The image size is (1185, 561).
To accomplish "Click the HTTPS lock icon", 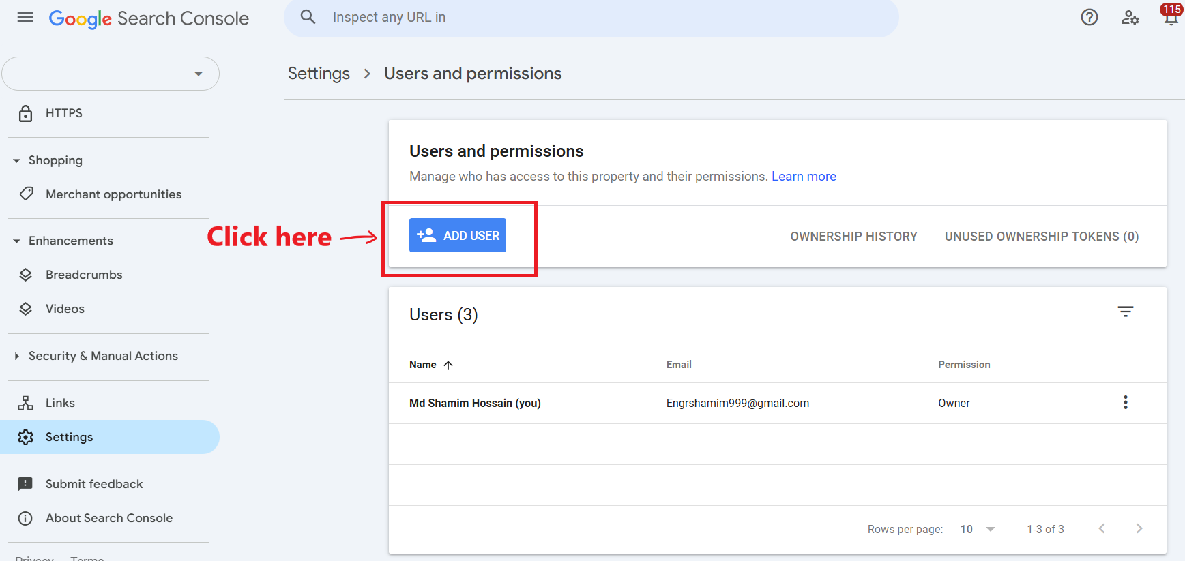I will pyautogui.click(x=25, y=113).
